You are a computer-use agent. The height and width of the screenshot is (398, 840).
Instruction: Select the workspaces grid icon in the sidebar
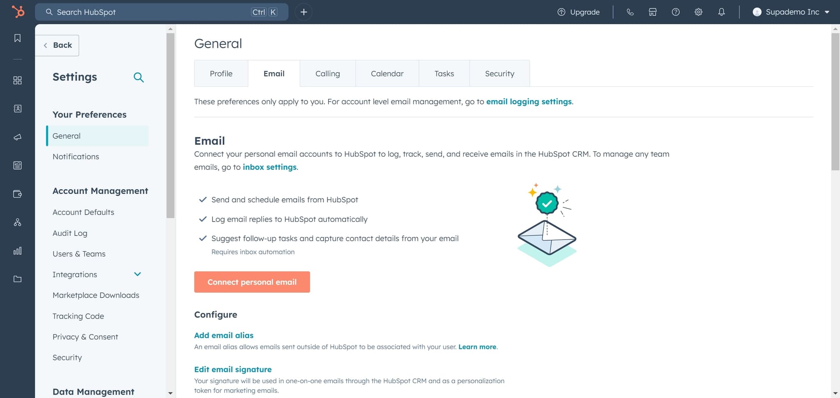click(x=17, y=81)
